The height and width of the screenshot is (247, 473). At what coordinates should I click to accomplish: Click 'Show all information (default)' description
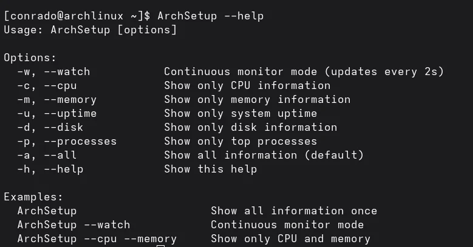point(264,155)
